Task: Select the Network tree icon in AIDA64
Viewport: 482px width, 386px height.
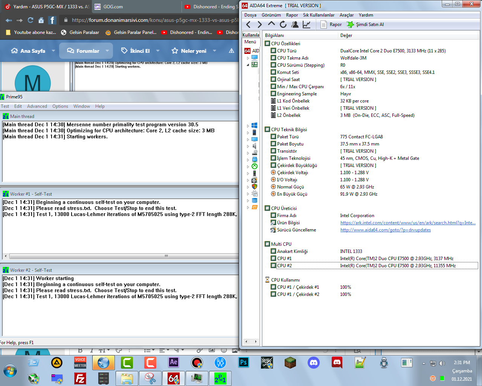Action: click(255, 159)
